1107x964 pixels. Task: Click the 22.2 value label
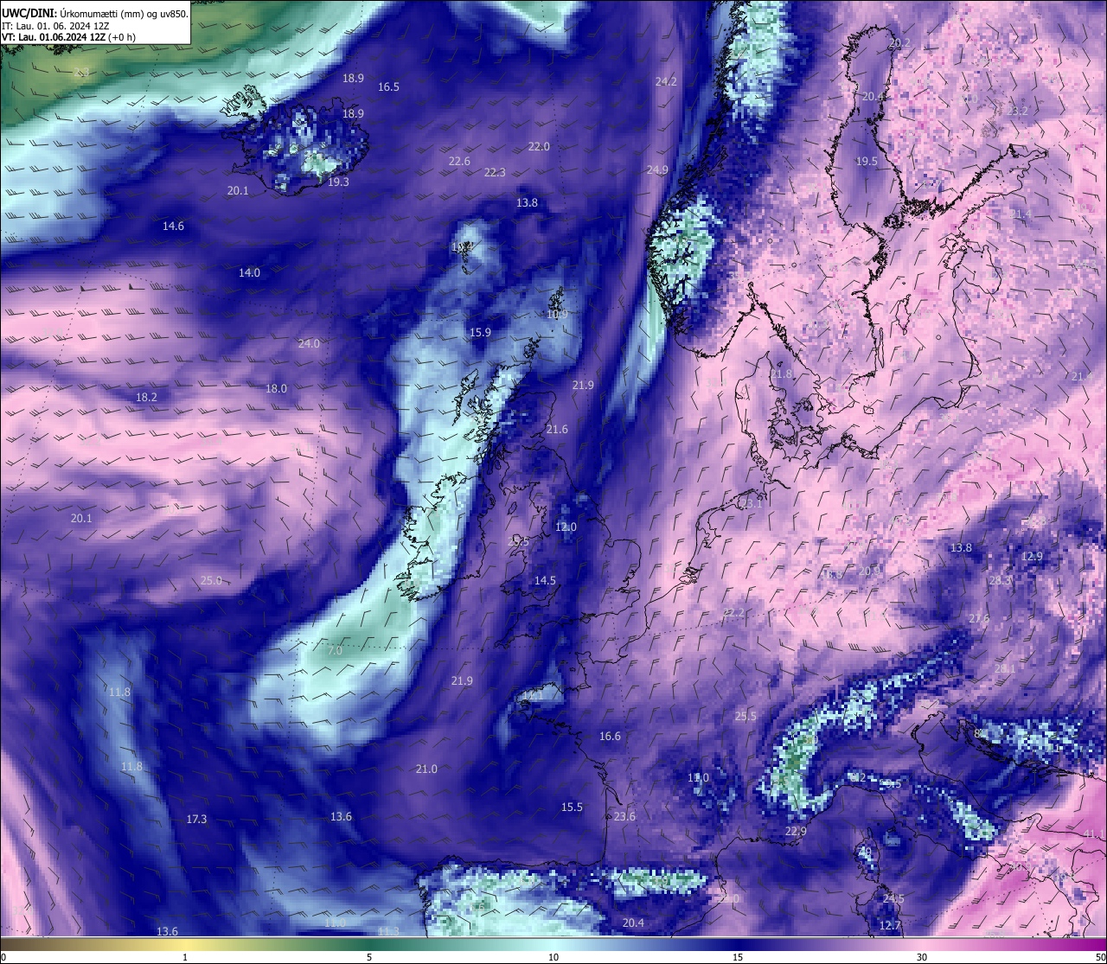733,613
